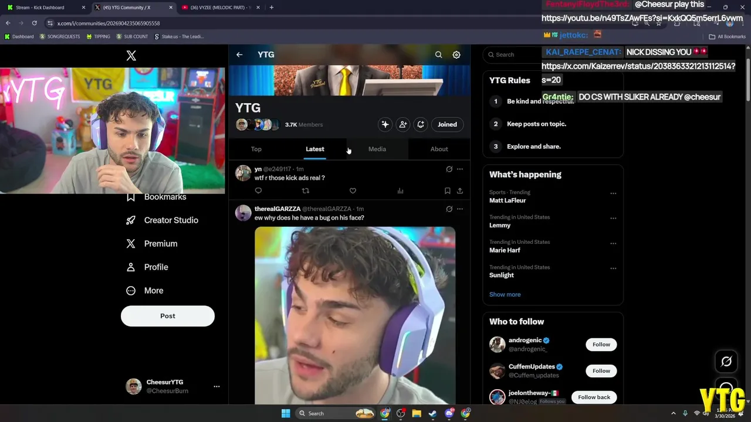Follow back joelontheway
This screenshot has width=751, height=422.
pyautogui.click(x=594, y=397)
